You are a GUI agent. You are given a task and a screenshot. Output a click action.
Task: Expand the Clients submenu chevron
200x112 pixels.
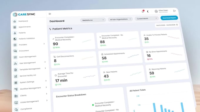(46, 94)
